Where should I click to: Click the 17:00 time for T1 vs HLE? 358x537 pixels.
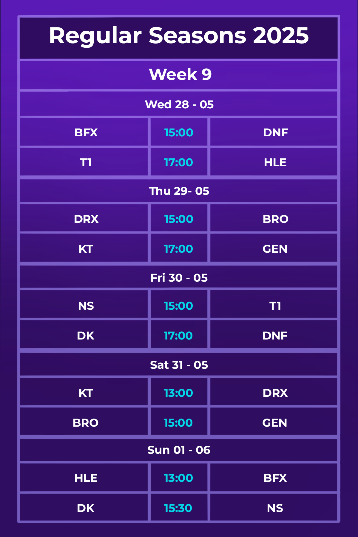click(x=178, y=162)
